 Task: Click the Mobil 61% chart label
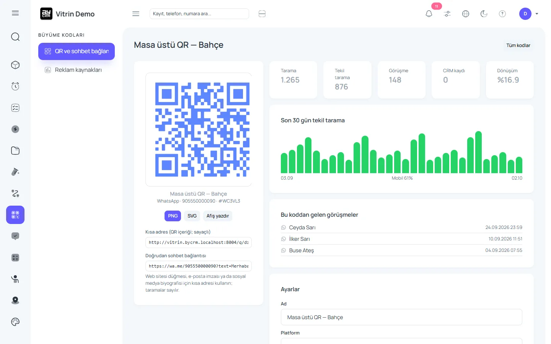click(x=402, y=178)
